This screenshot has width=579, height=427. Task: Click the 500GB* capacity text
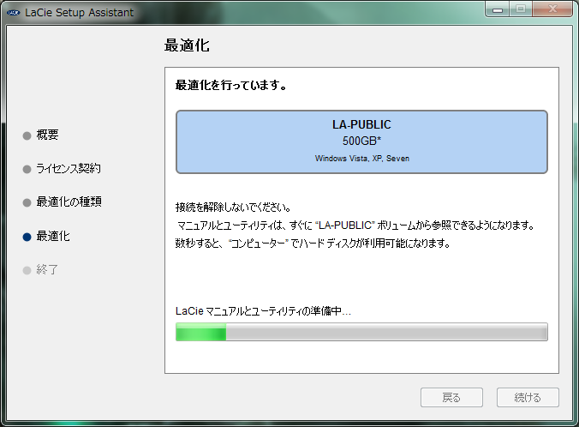[x=361, y=141]
